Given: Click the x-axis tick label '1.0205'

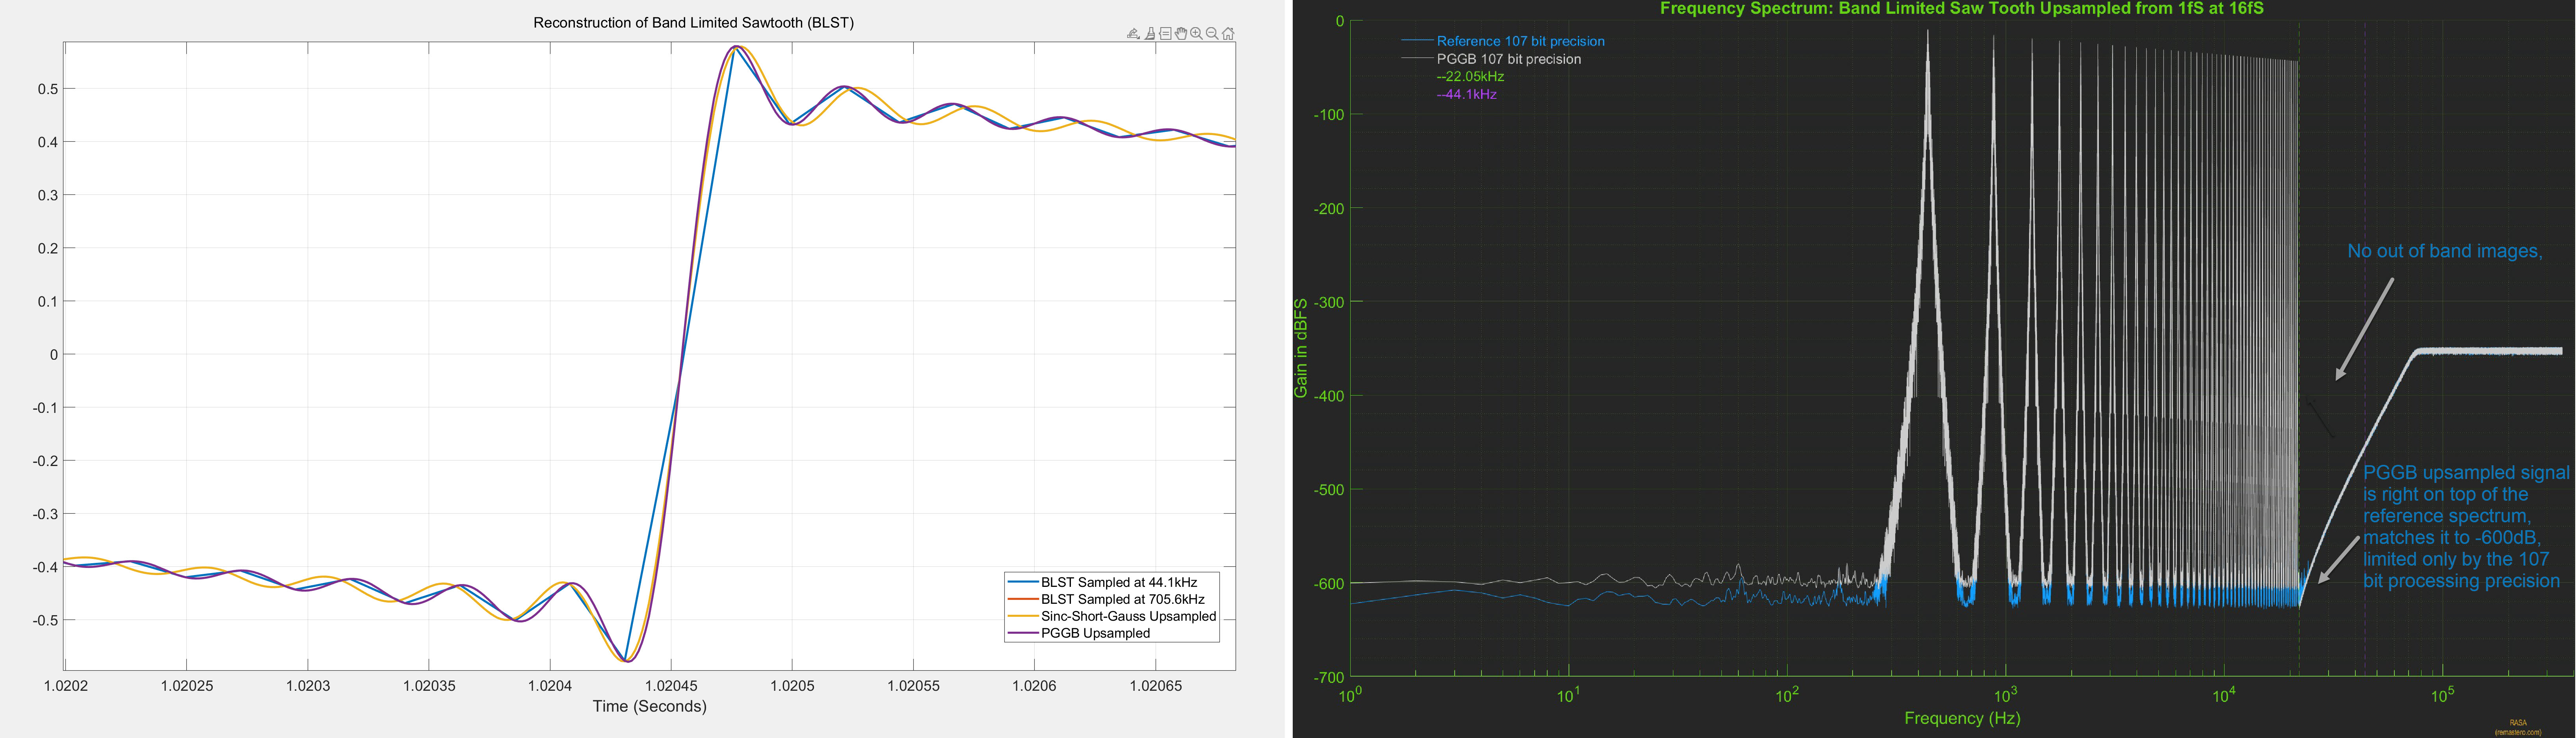Looking at the screenshot, I should [792, 686].
